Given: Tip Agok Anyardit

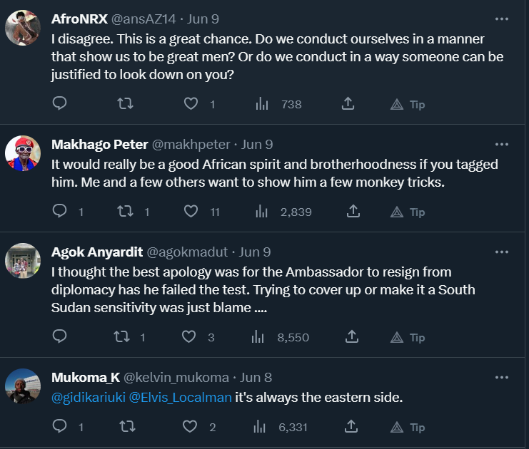Looking at the screenshot, I should (408, 337).
